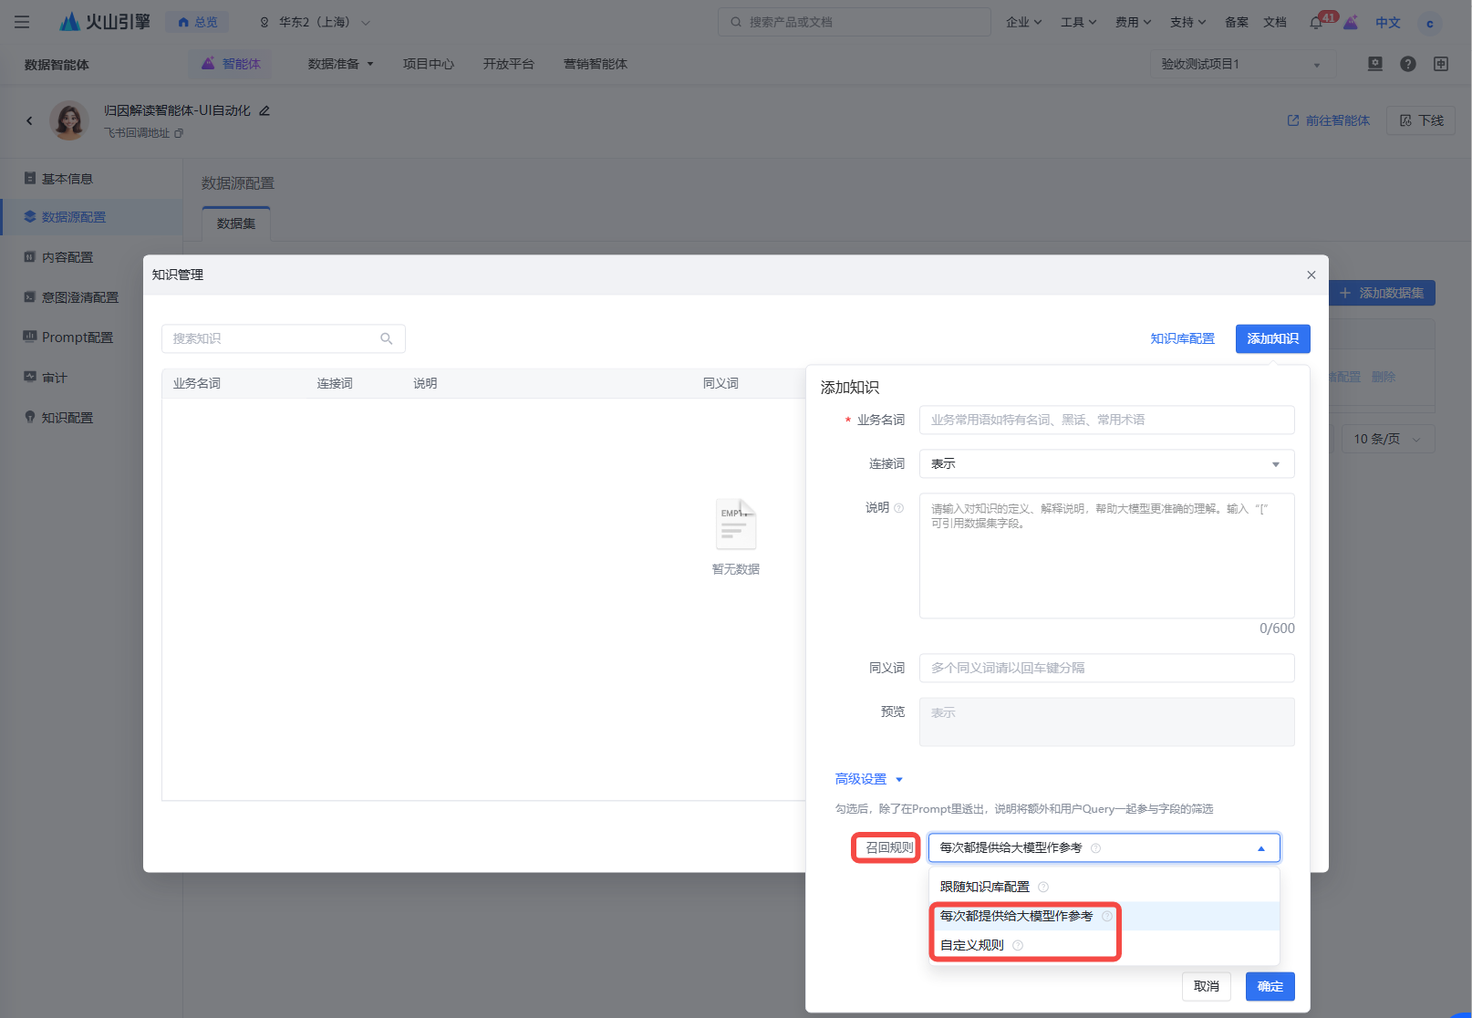The height and width of the screenshot is (1018, 1472).
Task: Open the 验收测试项目1 project selector
Action: [x=1240, y=64]
